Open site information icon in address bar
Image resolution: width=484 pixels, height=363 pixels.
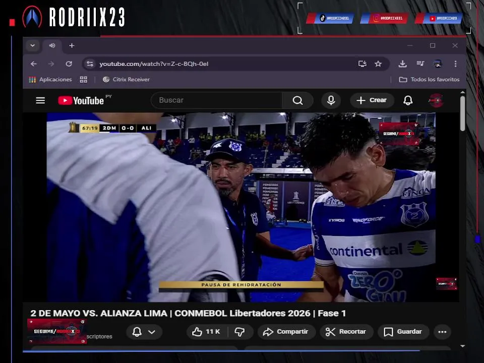pos(90,64)
